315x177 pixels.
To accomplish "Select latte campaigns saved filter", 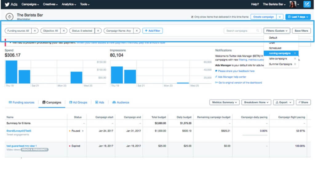I will [278, 59].
